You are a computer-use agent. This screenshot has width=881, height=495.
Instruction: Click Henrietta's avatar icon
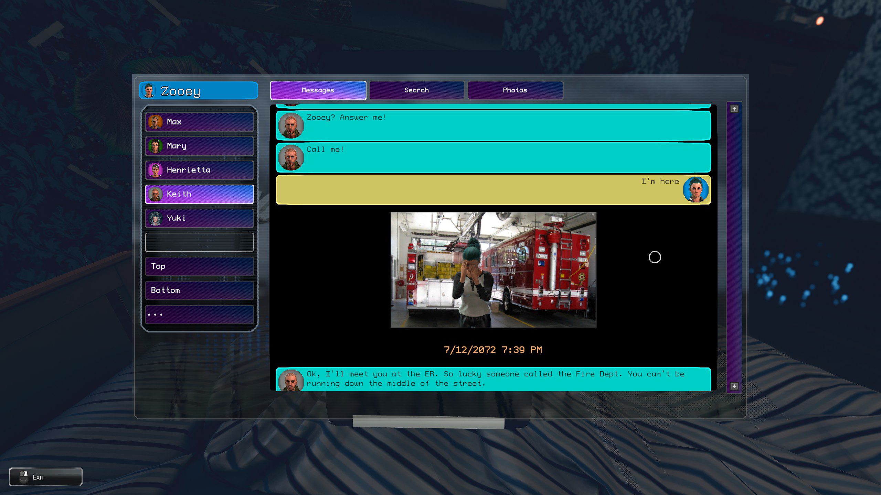(x=156, y=170)
